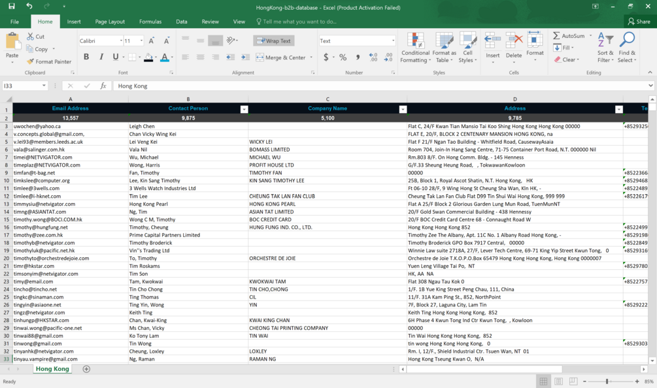Click the Fill button
The height and width of the screenshot is (388, 657).
tap(563, 48)
